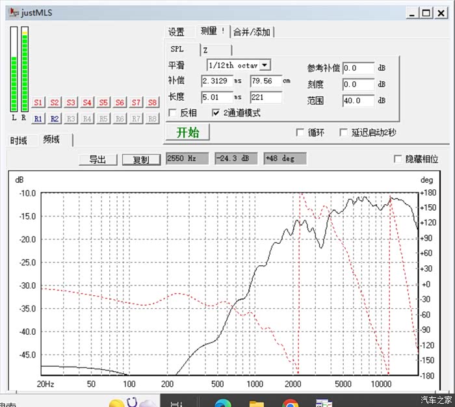Click the 补偿 field showing 2.3129 ms
455x407 pixels.
click(216, 81)
